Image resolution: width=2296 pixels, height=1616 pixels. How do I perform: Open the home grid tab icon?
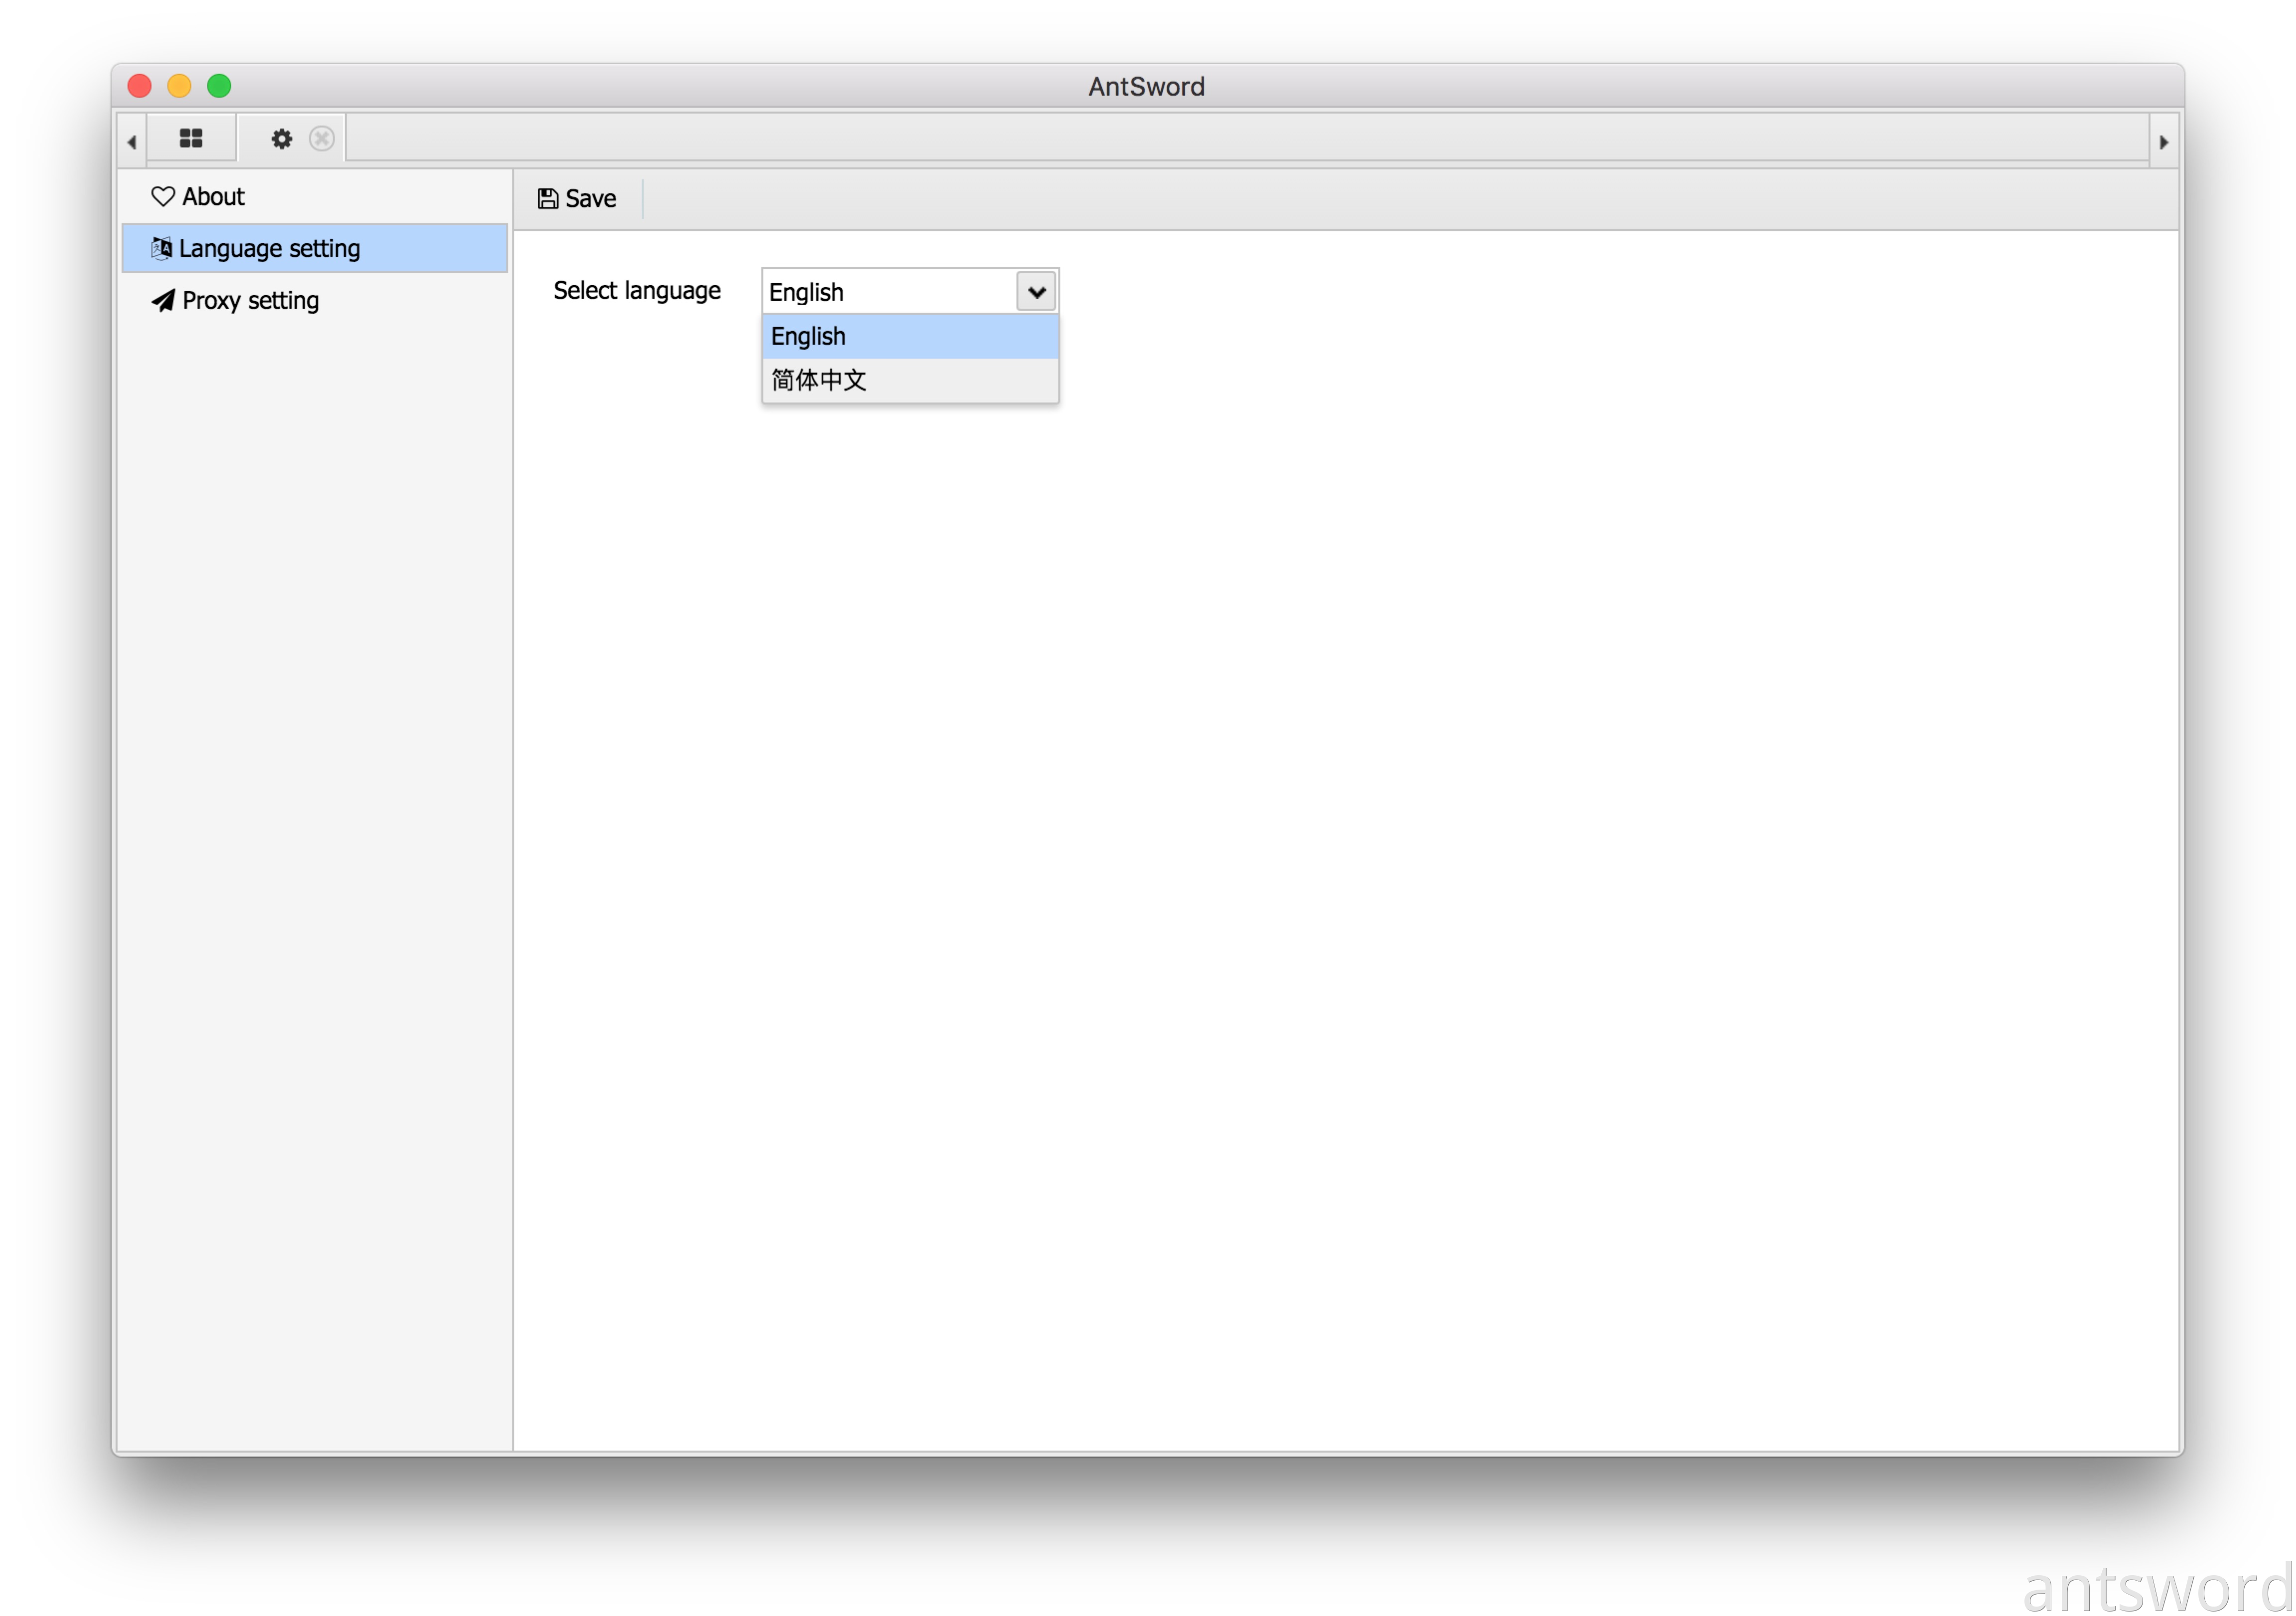coord(191,139)
